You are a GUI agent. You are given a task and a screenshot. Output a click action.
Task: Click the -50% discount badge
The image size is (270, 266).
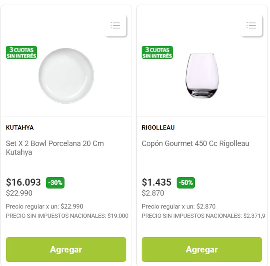point(186,183)
